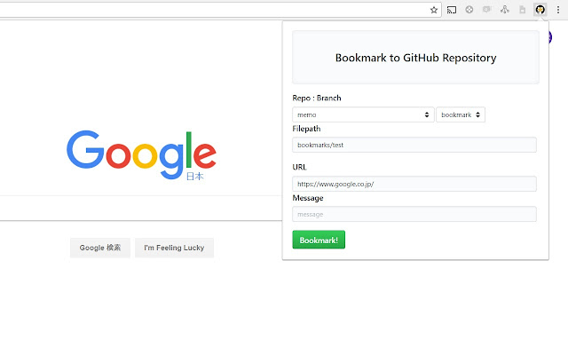Click the Message label
The width and height of the screenshot is (568, 355).
coord(308,198)
